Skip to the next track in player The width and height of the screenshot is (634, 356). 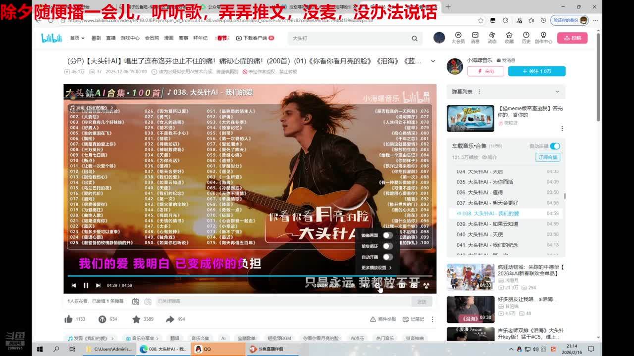coord(98,285)
